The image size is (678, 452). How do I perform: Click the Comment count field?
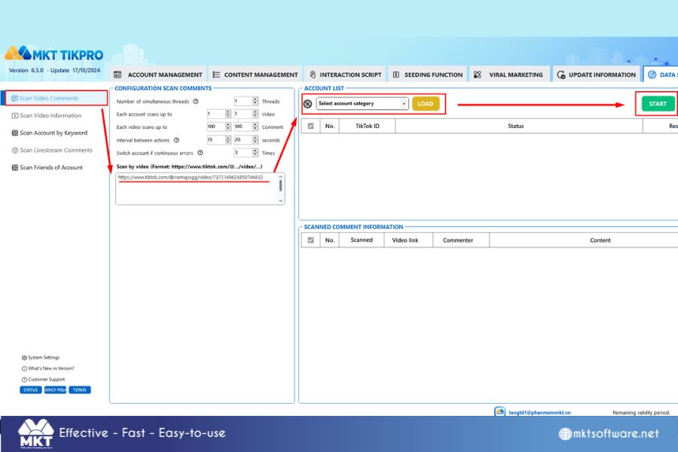243,127
